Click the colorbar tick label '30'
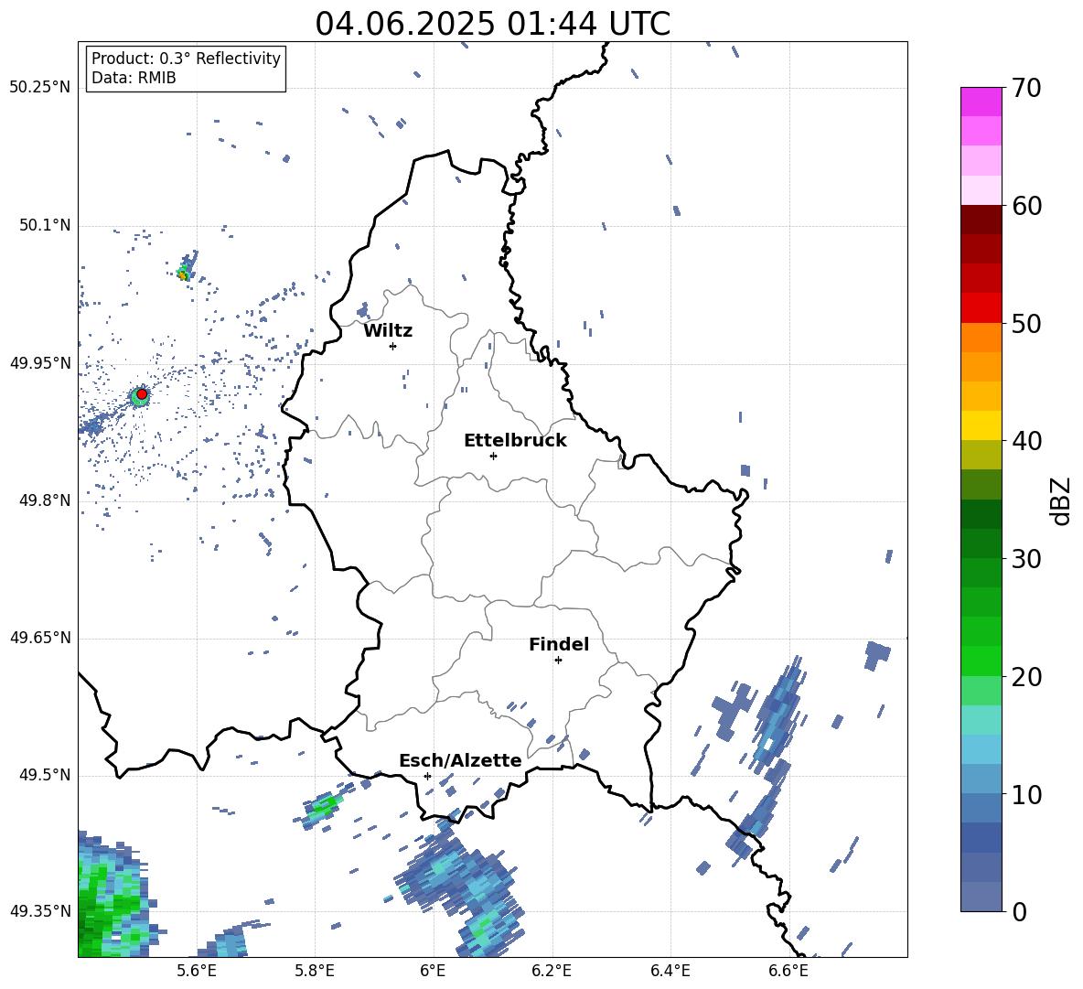This screenshot has width=1083, height=989. click(x=1026, y=559)
